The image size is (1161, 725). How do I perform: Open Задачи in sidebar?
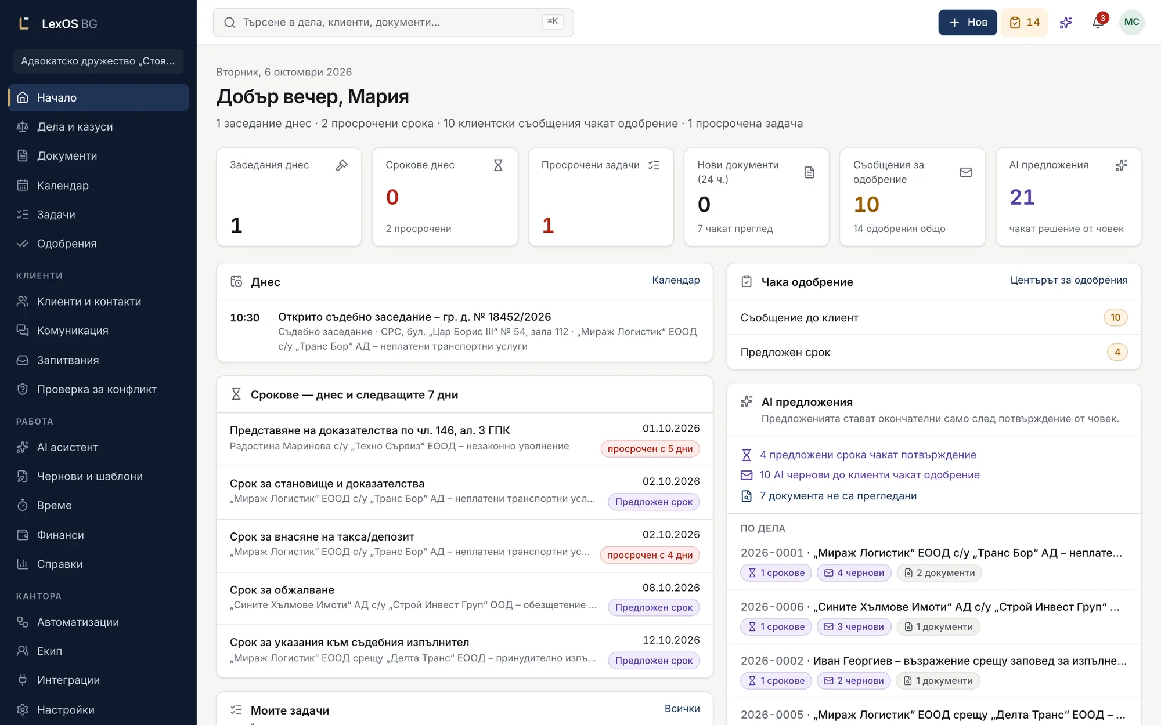98,214
